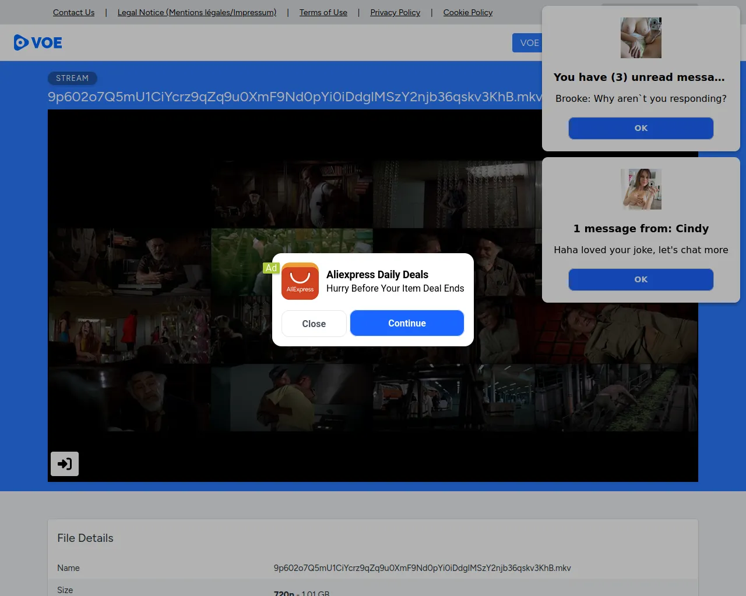Open the Contact Us link

point(73,12)
